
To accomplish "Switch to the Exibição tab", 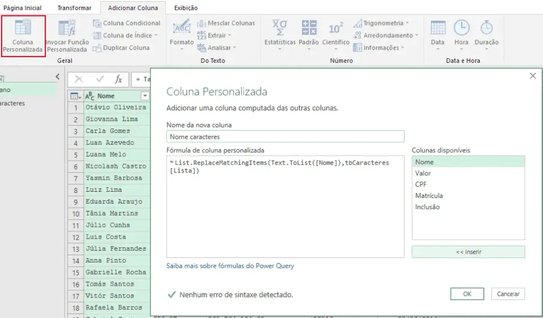I will [186, 7].
